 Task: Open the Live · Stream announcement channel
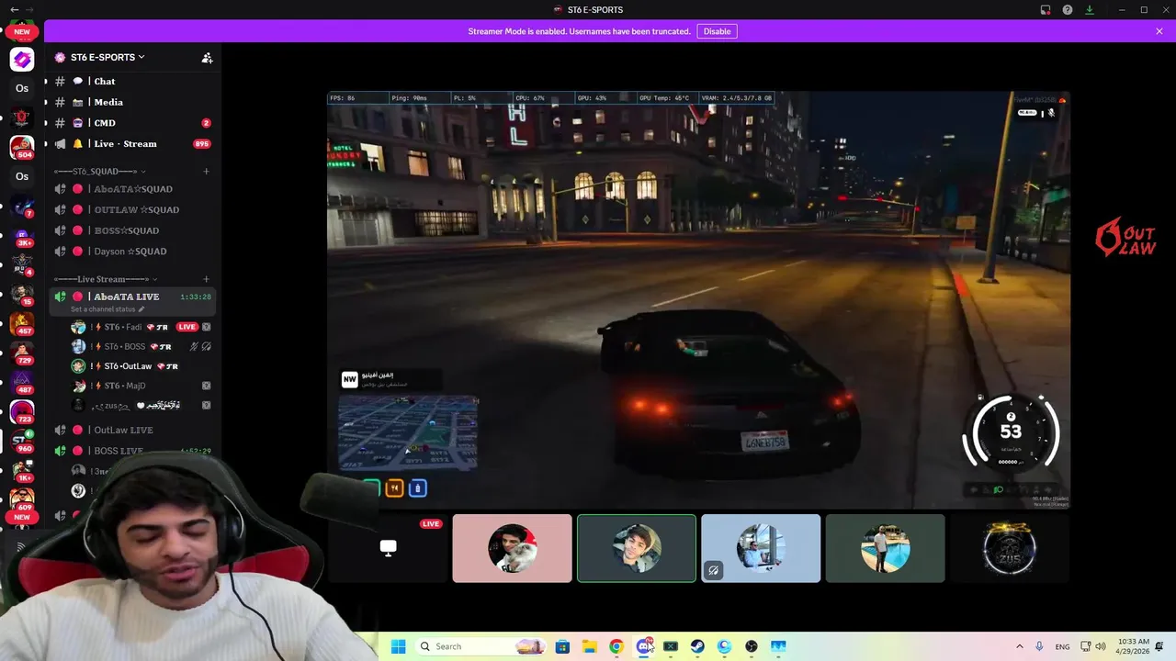(133, 143)
